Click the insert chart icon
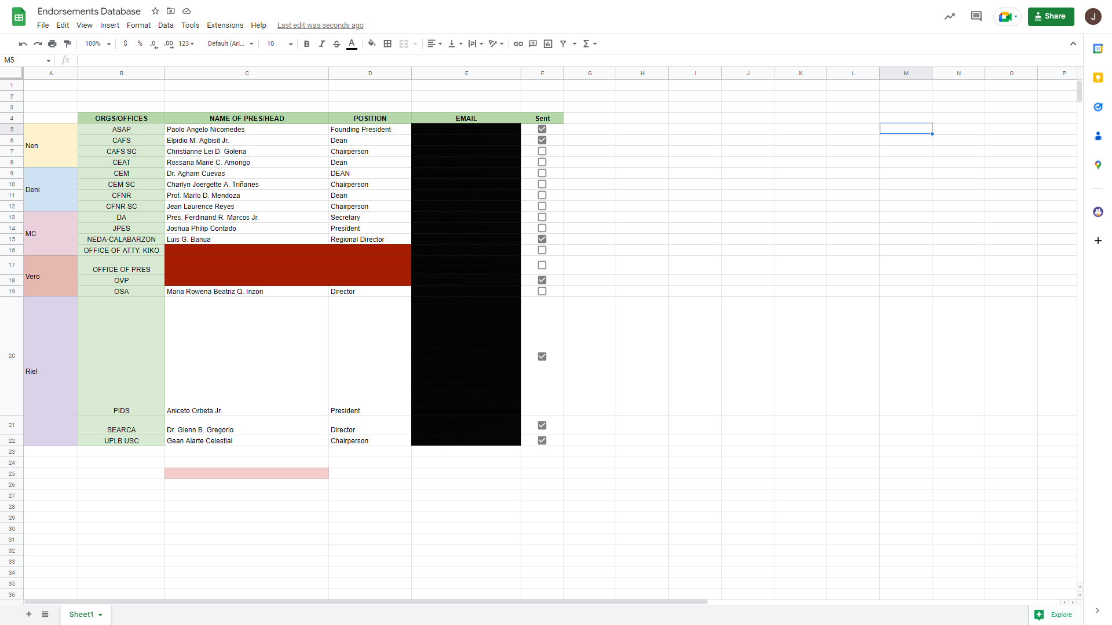The image size is (1112, 625). (x=548, y=43)
